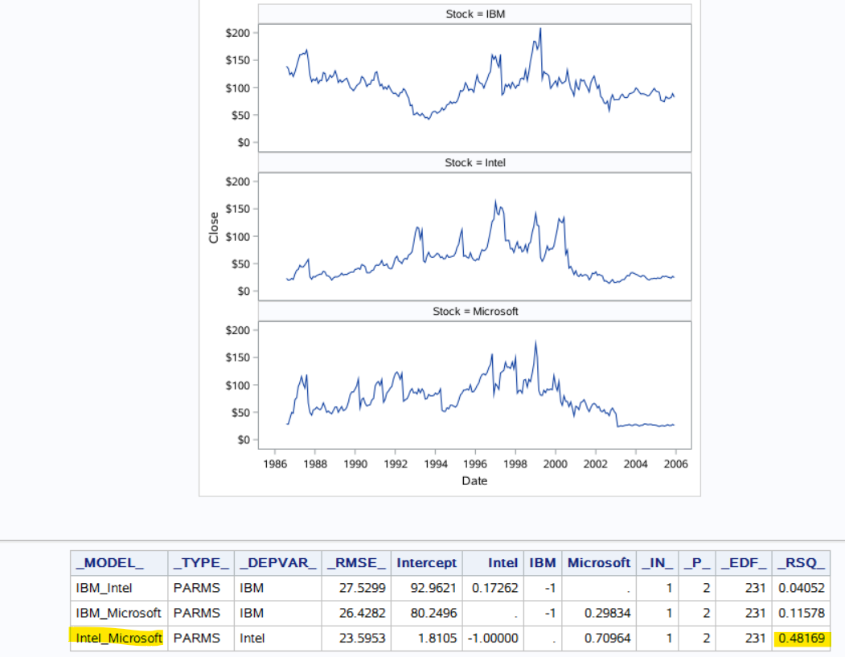Screen dimensions: 845x657
Task: Click the IBM_Intel model row cell
Action: point(105,588)
